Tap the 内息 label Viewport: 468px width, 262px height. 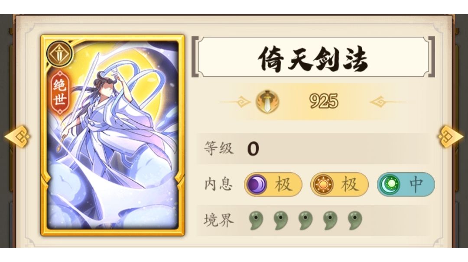click(x=218, y=184)
